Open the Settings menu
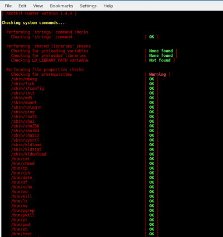 tap(88, 6)
